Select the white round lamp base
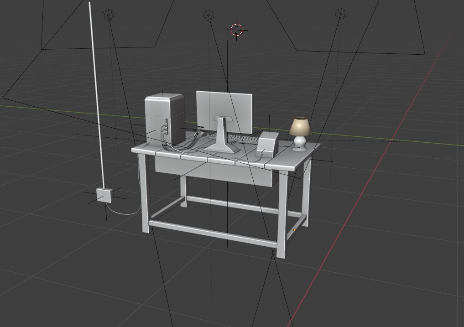The width and height of the screenshot is (464, 327). pos(299,144)
